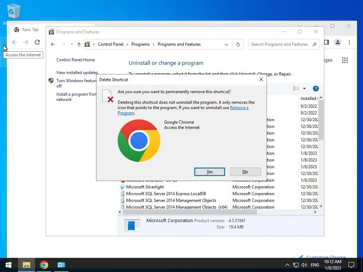Click the Programs and Features title bar icon

[51, 32]
